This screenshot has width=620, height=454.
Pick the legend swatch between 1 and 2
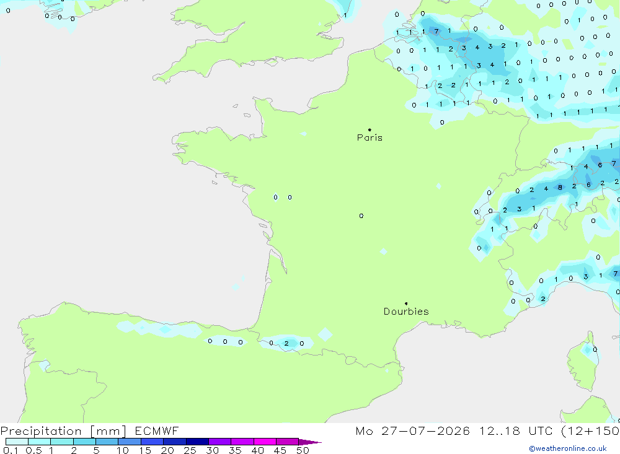click(x=62, y=442)
